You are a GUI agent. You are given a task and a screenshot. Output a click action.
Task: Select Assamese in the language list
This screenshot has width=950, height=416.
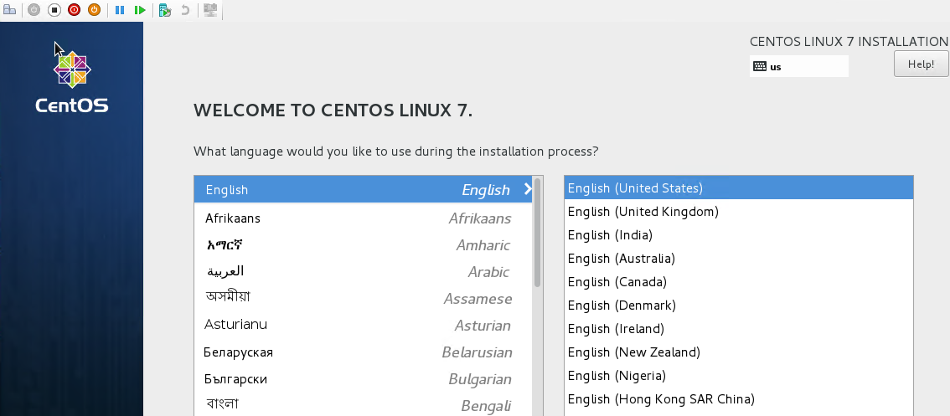(x=363, y=299)
